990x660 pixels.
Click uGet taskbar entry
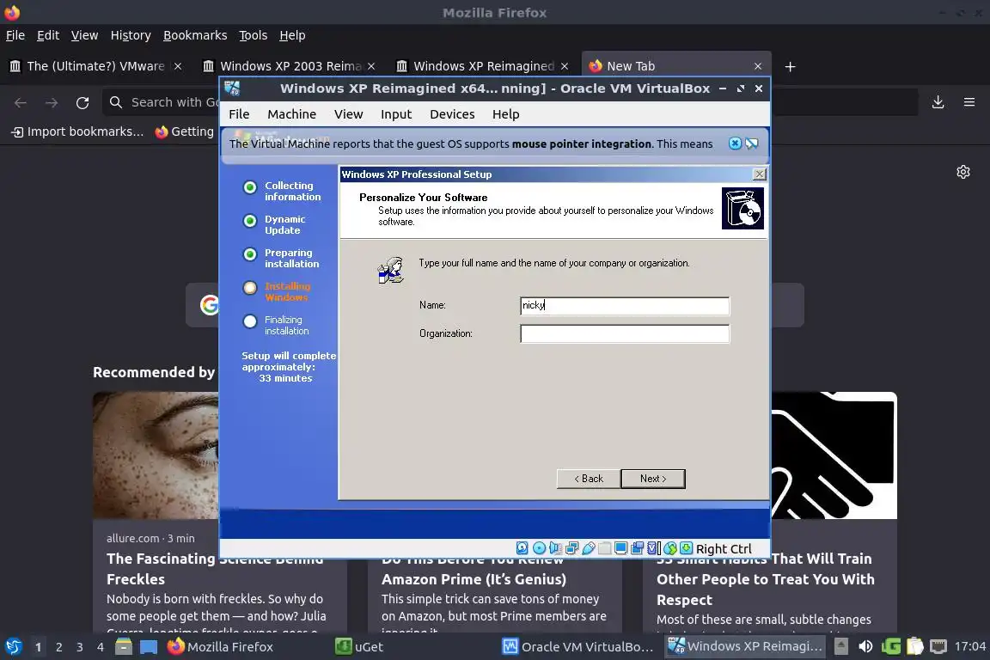(x=360, y=647)
